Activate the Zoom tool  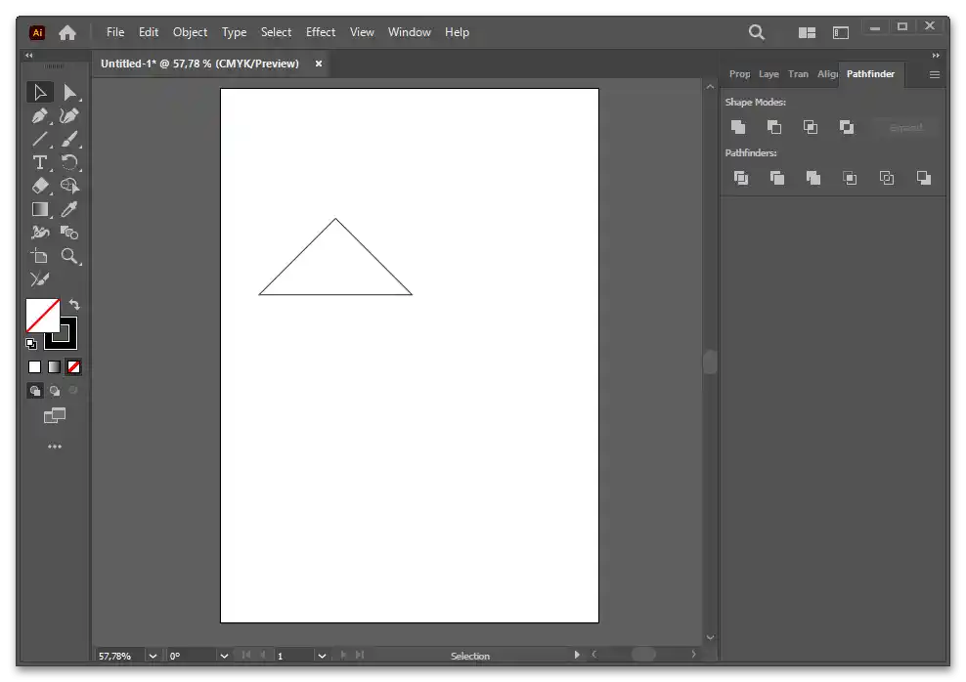(69, 256)
